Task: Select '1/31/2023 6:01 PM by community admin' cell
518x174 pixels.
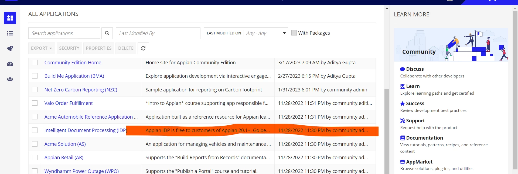Action: tap(322, 90)
